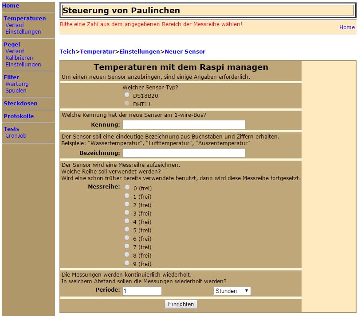This screenshot has height=316, width=361.
Task: Open CronJob link under Tests
Action: pos(16,136)
